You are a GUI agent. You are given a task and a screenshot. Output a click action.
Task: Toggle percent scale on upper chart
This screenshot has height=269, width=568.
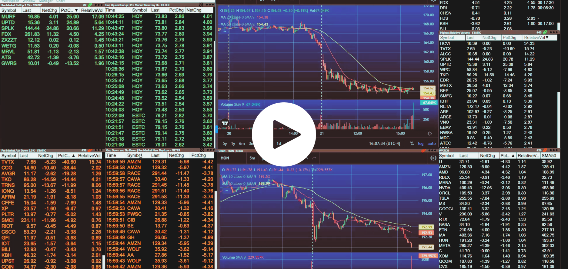click(412, 144)
